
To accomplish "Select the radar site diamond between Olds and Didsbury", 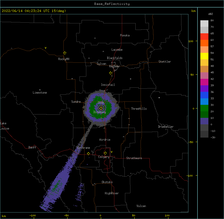I will (101, 108).
